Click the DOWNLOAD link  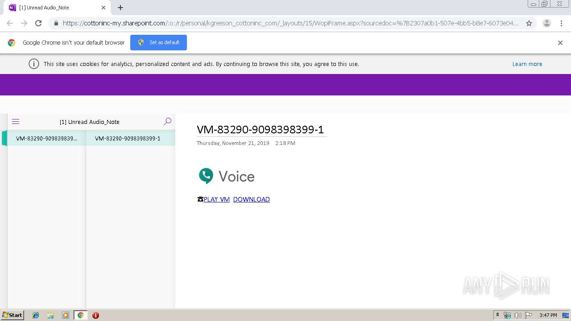(x=251, y=199)
